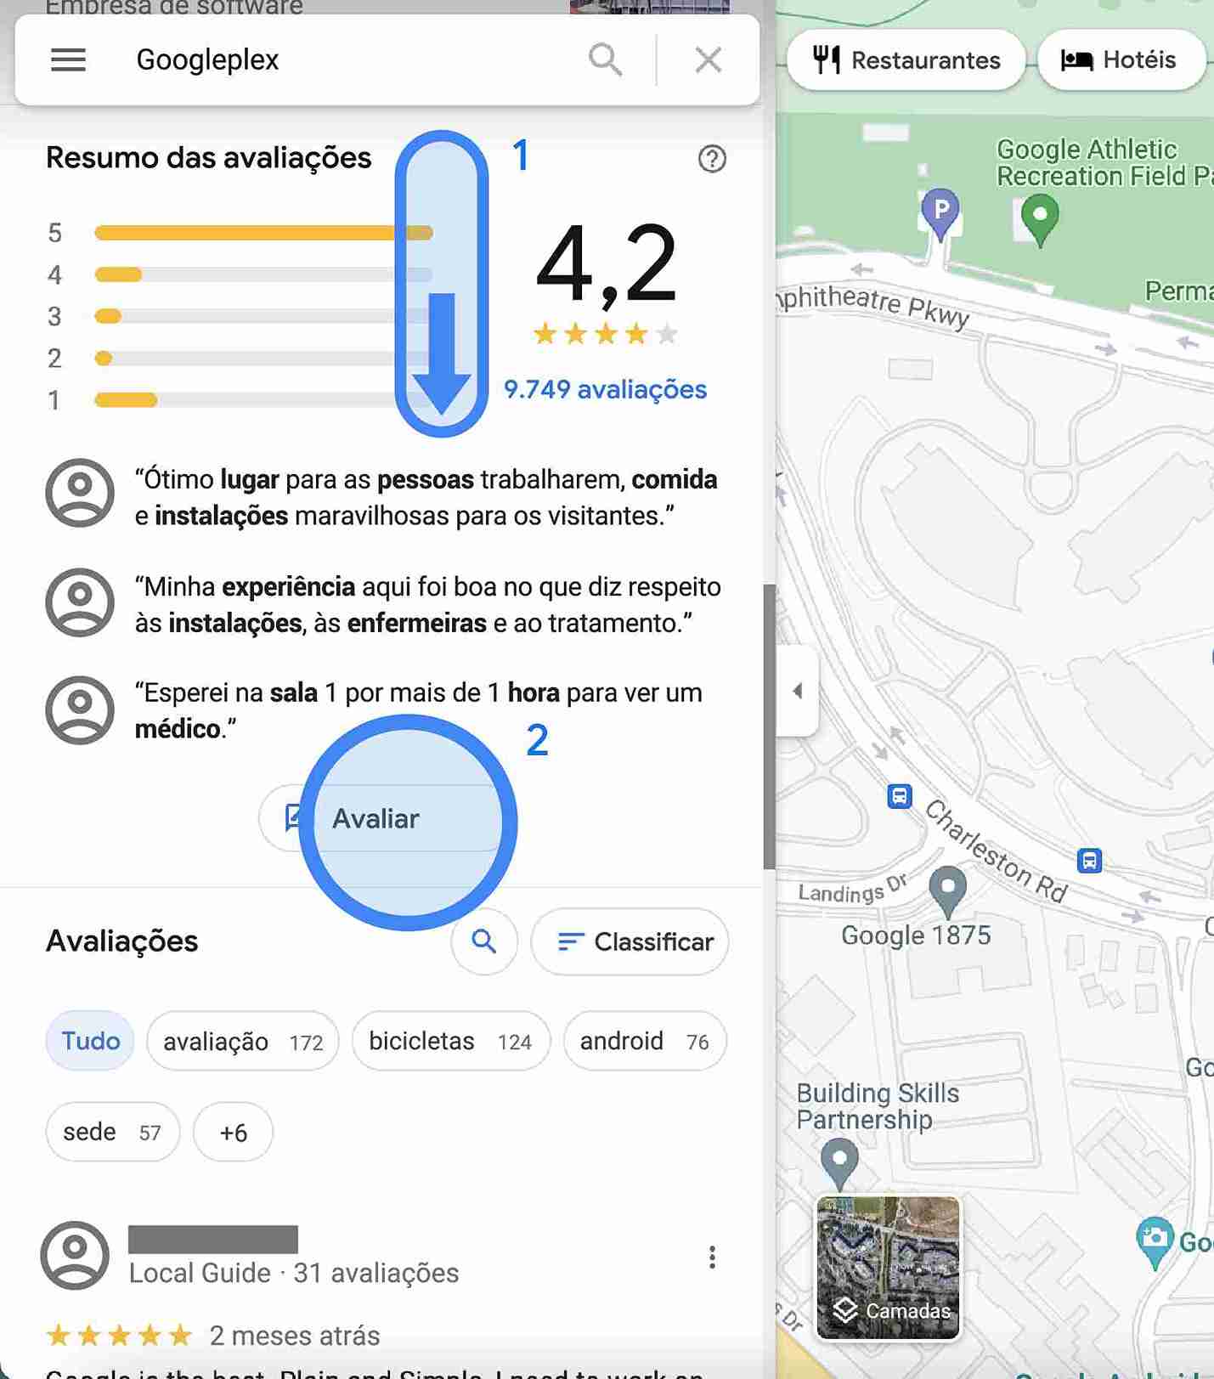Filter reviews by android chip
1214x1379 pixels.
(645, 1041)
